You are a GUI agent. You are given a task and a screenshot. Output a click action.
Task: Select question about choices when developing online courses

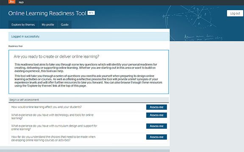(53, 138)
